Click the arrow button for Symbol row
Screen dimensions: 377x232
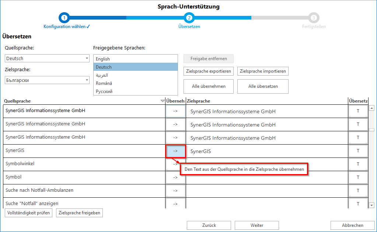tap(175, 177)
